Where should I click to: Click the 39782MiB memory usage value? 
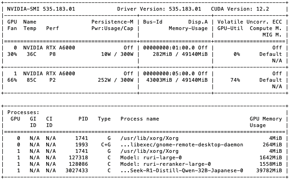tap(269, 170)
